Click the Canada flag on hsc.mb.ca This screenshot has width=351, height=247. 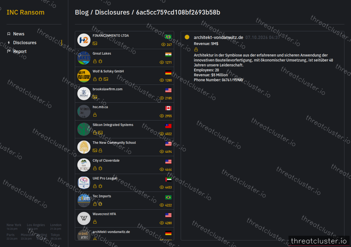tap(168, 108)
